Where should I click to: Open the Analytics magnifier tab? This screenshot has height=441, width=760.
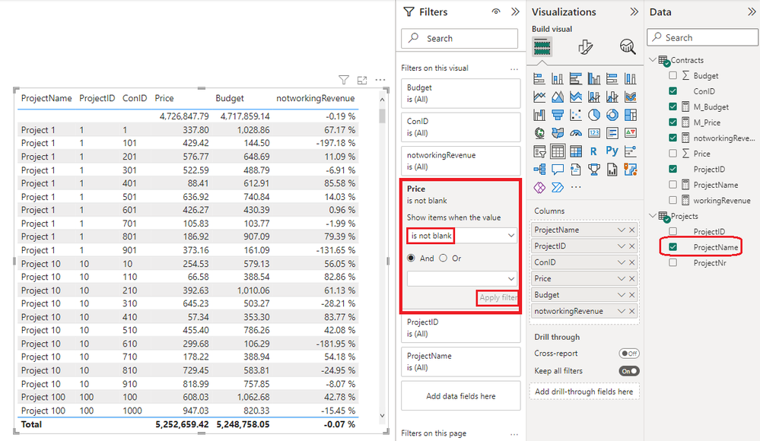[x=628, y=47]
